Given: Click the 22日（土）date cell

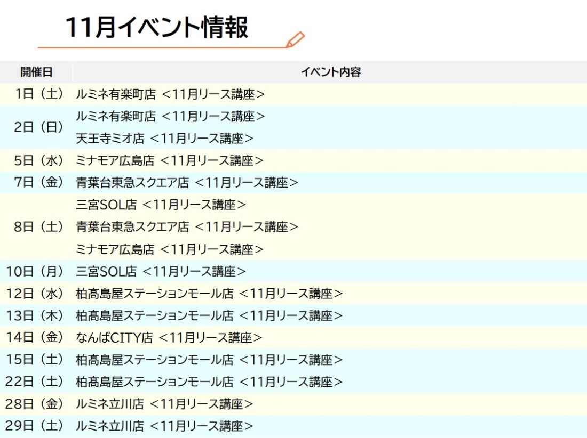Looking at the screenshot, I should (35, 382).
